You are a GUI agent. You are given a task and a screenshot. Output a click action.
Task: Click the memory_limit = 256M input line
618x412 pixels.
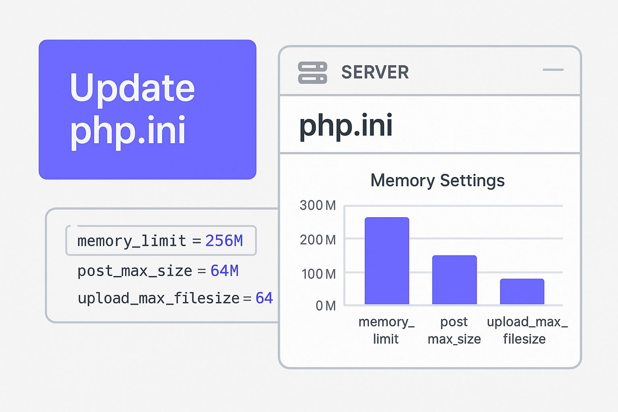(161, 241)
